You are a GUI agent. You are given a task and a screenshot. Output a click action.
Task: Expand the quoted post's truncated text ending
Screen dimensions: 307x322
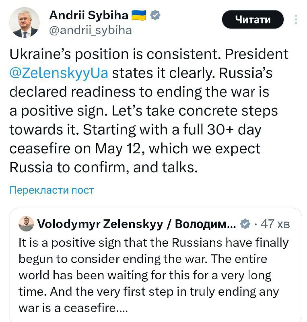point(122,308)
